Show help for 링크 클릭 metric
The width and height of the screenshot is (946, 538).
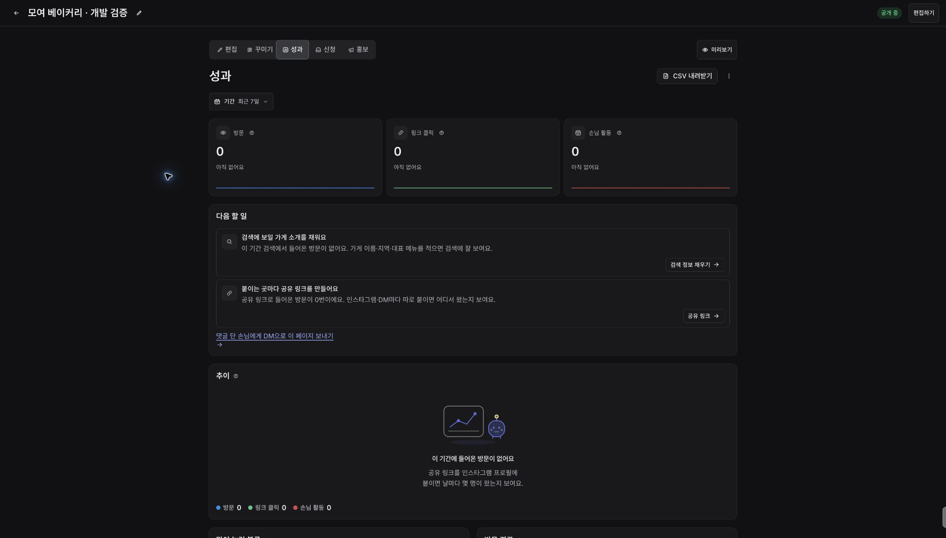[441, 133]
